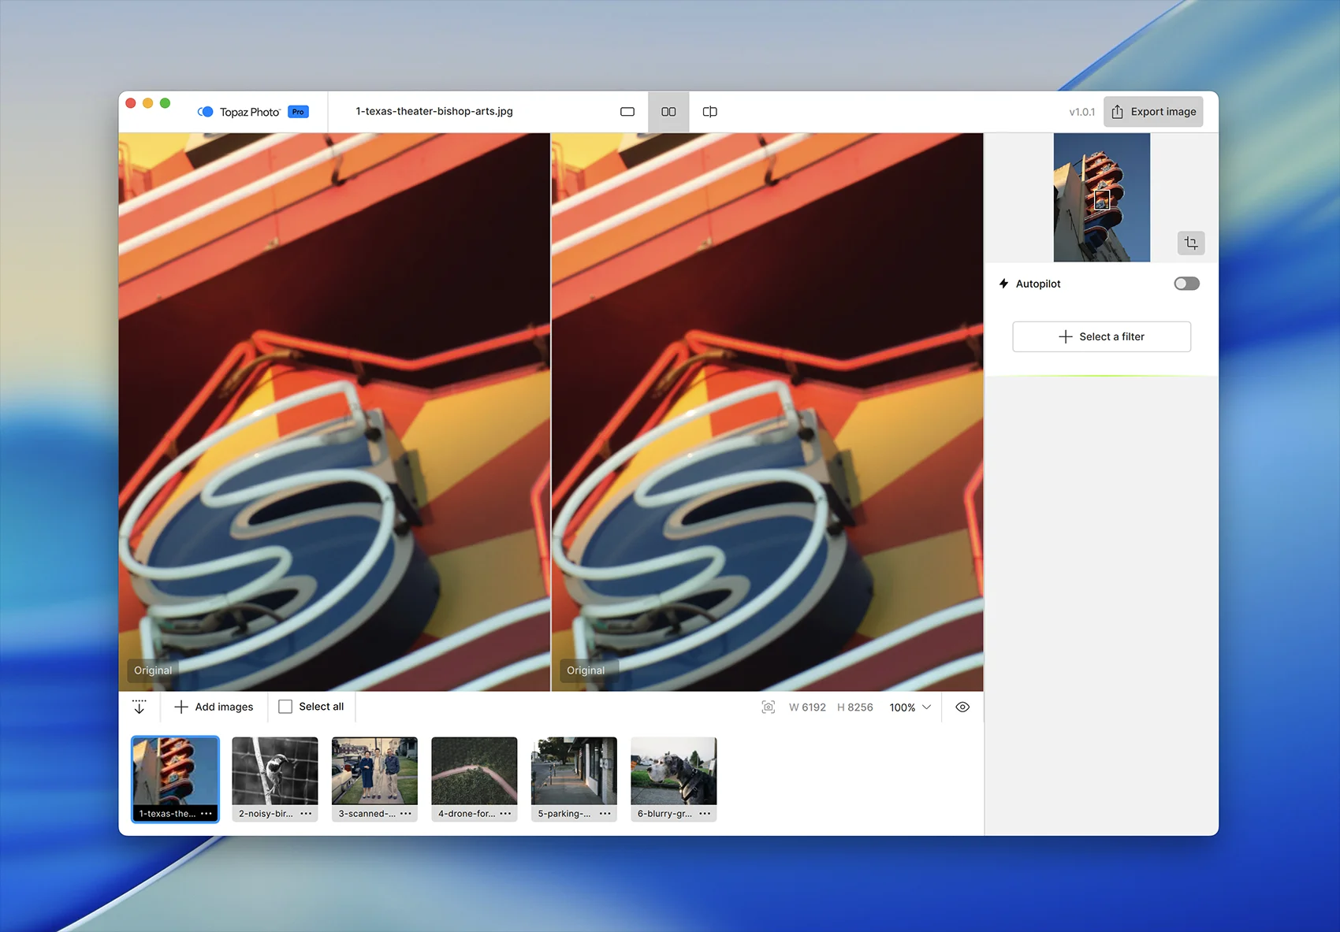Click Select a filter button

tap(1101, 336)
